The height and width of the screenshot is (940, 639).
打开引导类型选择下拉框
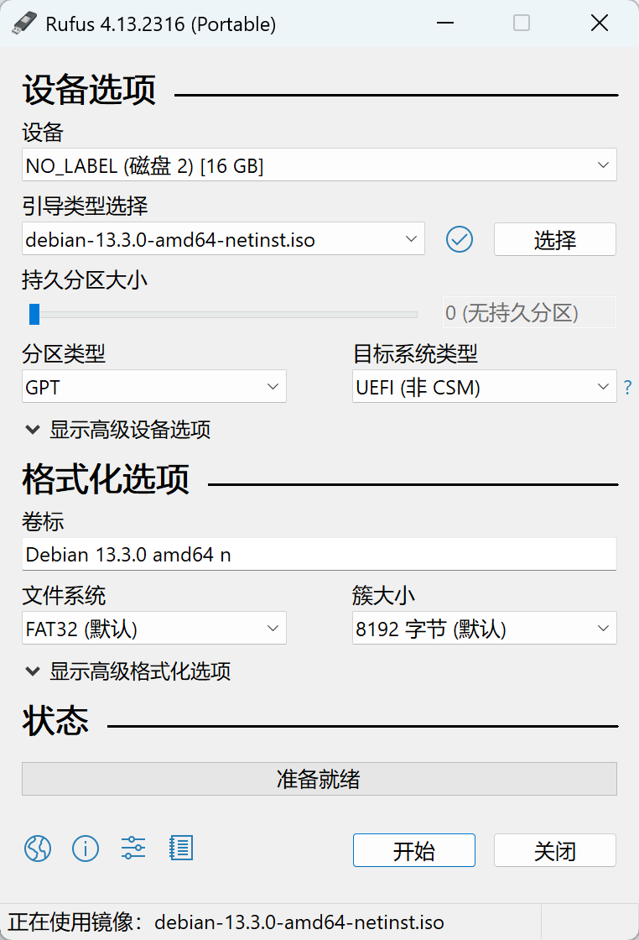coord(223,239)
